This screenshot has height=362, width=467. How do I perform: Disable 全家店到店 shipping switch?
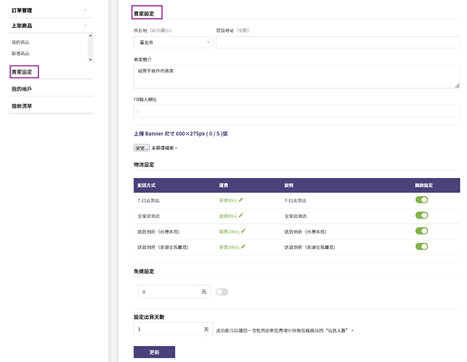point(421,215)
